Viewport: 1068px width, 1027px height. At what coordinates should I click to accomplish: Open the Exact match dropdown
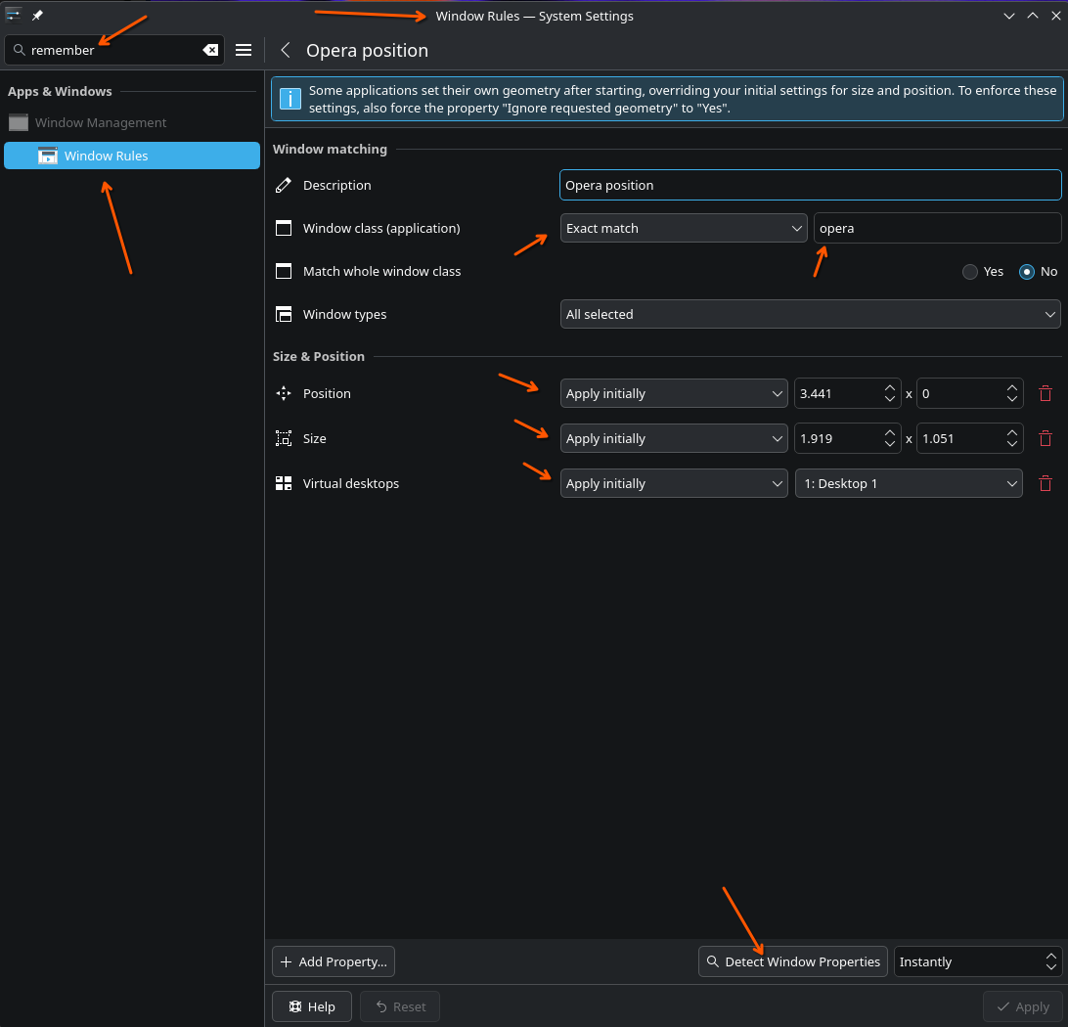coord(684,229)
